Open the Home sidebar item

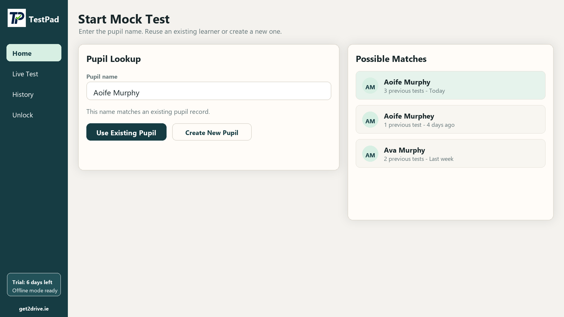point(34,53)
